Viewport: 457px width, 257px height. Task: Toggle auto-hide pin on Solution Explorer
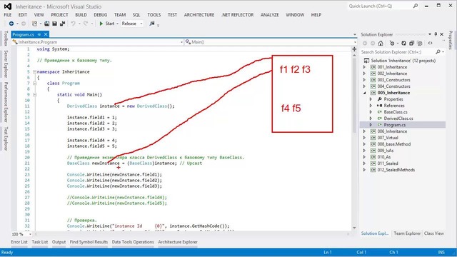tap(436, 34)
